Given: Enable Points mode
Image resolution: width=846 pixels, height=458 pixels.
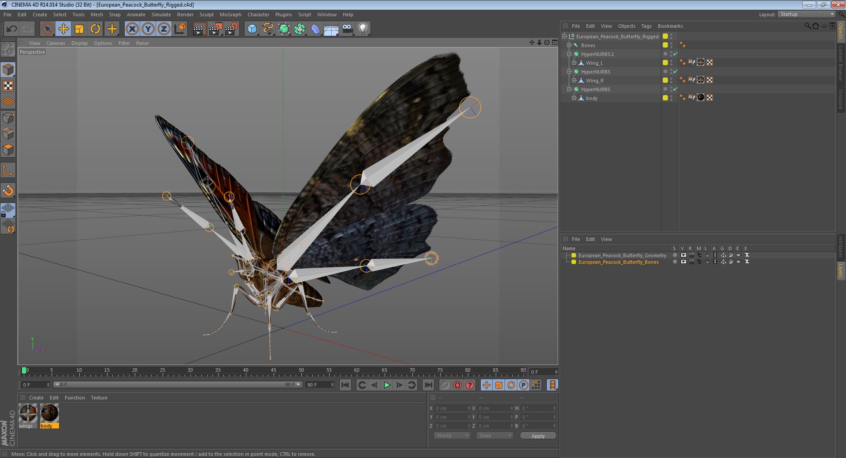Looking at the screenshot, I should [8, 118].
